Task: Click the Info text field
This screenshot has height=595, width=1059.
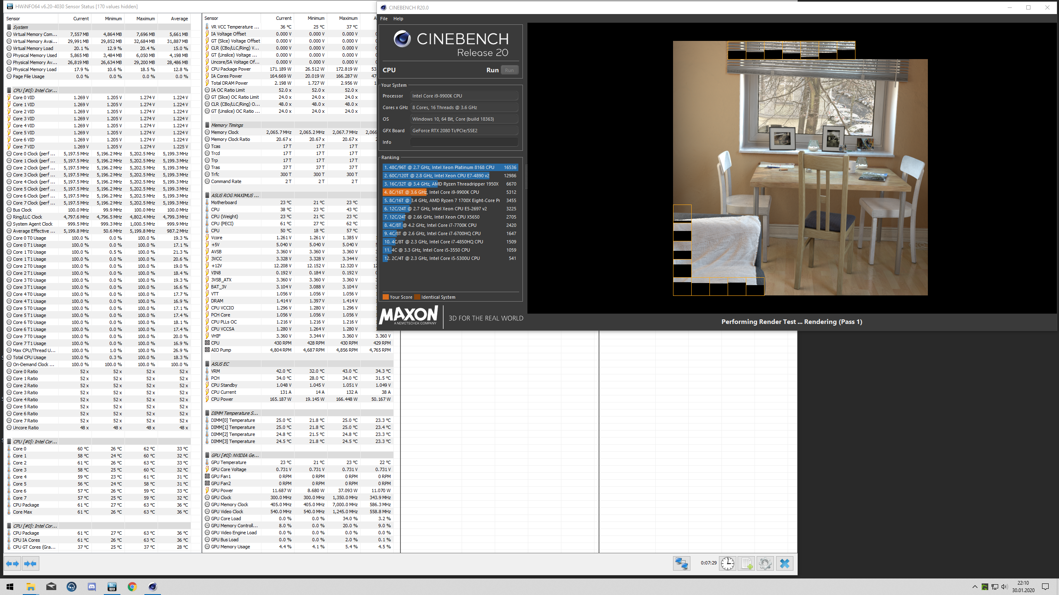Action: click(x=464, y=142)
